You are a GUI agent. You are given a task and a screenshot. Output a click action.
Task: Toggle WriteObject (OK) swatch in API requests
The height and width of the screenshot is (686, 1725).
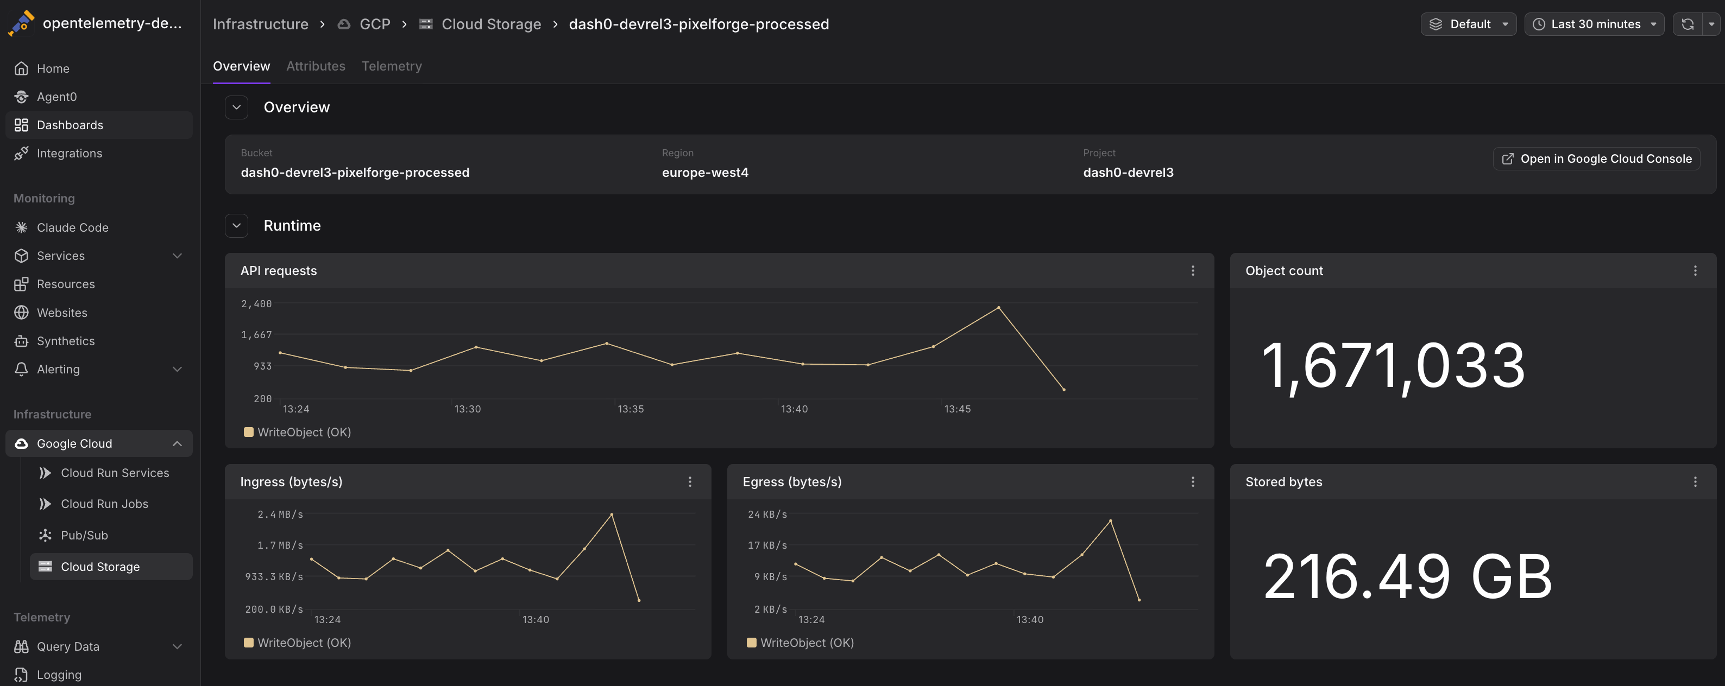248,433
